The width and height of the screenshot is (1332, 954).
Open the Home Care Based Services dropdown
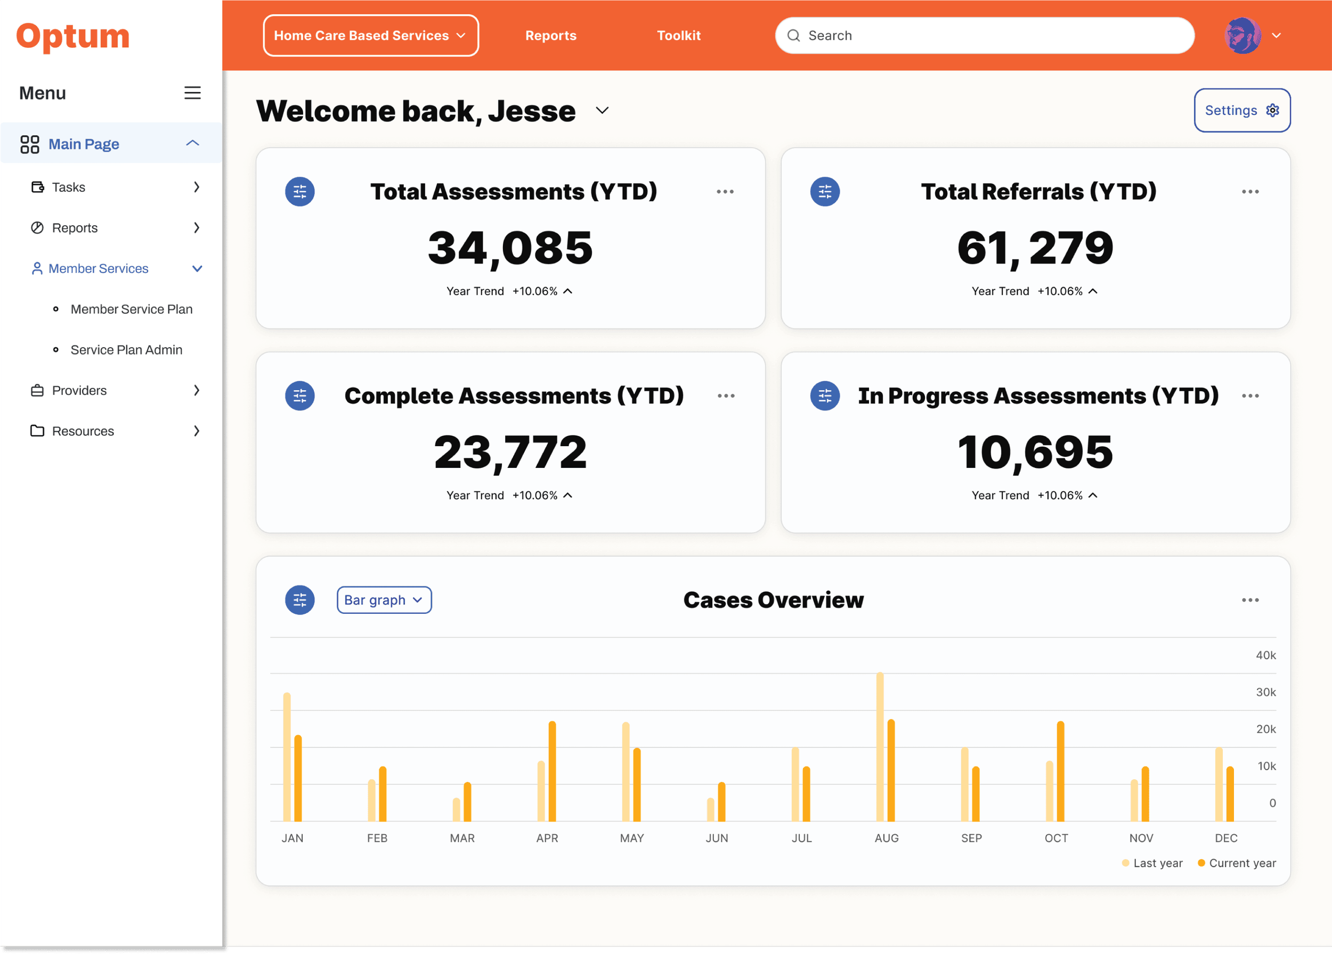click(x=370, y=35)
